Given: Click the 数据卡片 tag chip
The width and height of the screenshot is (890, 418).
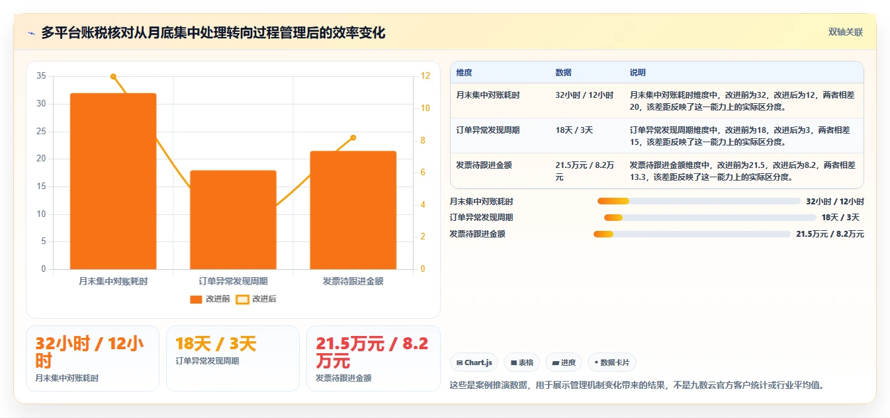Looking at the screenshot, I should click(x=612, y=362).
